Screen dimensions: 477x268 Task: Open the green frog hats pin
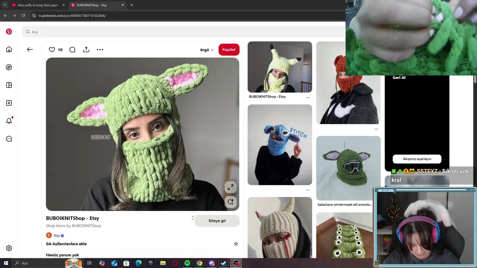point(344,235)
